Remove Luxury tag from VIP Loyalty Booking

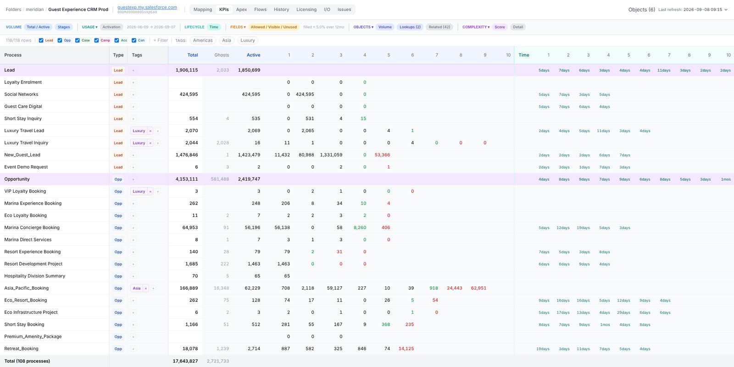point(150,191)
